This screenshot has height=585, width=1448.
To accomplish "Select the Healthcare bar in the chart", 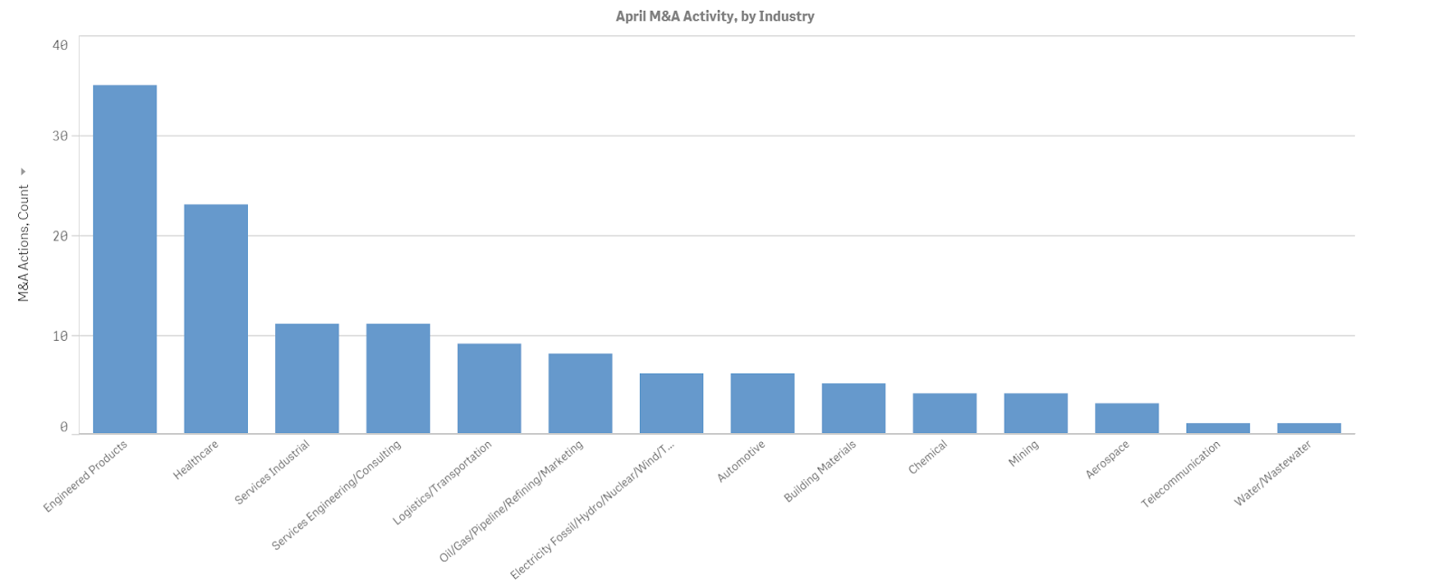I will pos(216,319).
